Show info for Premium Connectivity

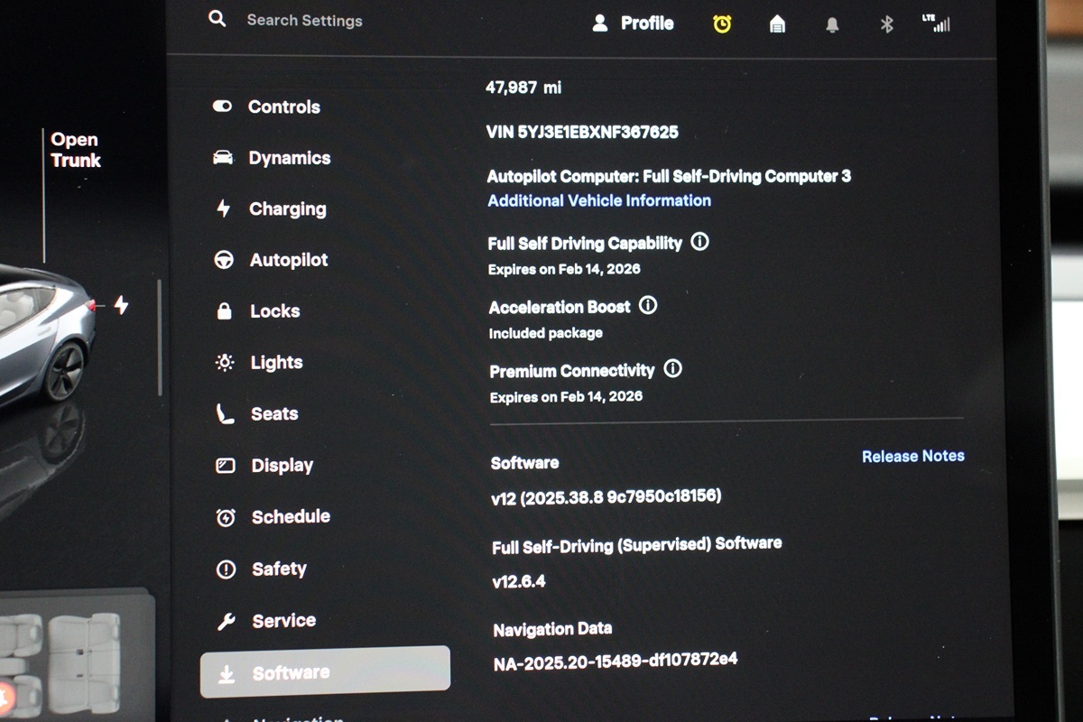(672, 369)
